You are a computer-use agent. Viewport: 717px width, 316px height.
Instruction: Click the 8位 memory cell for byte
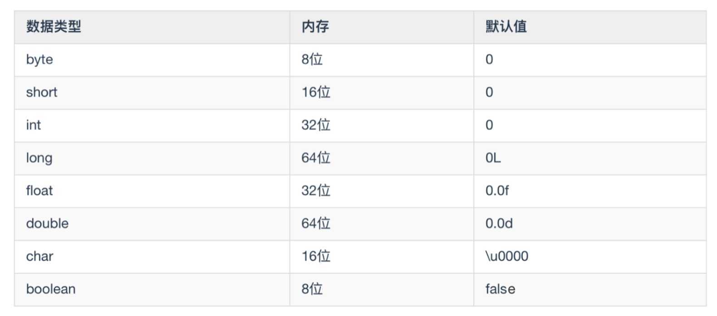pos(312,60)
